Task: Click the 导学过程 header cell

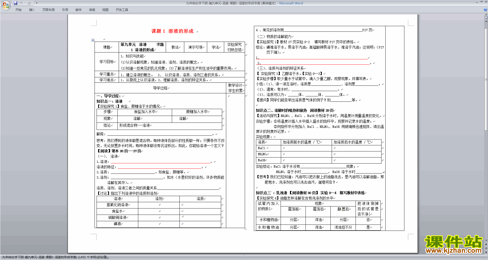Action: point(160,88)
